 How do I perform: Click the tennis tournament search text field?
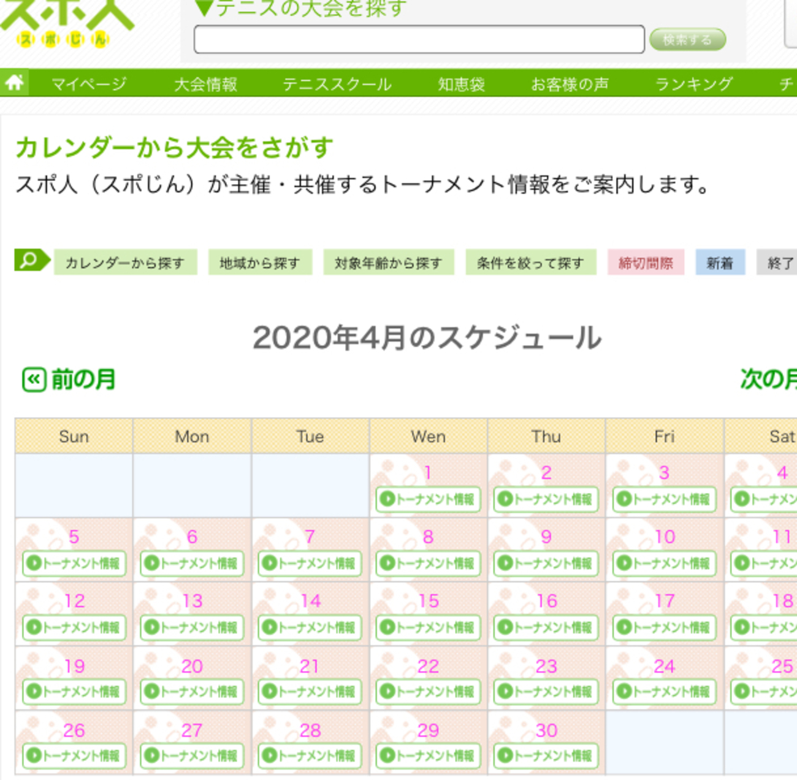[x=419, y=39]
